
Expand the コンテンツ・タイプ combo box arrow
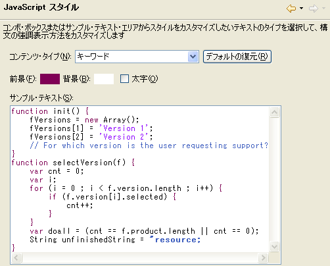193,57
